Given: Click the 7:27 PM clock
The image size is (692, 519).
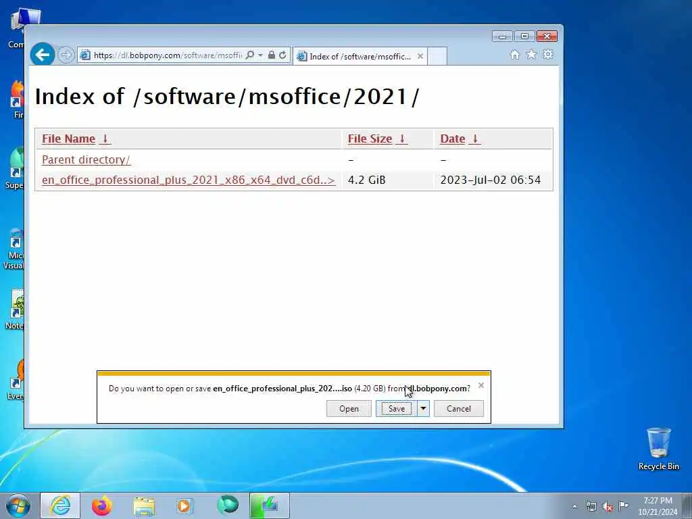Looking at the screenshot, I should (658, 505).
